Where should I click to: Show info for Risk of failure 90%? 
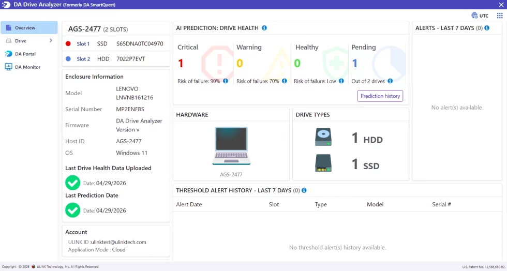click(x=226, y=81)
